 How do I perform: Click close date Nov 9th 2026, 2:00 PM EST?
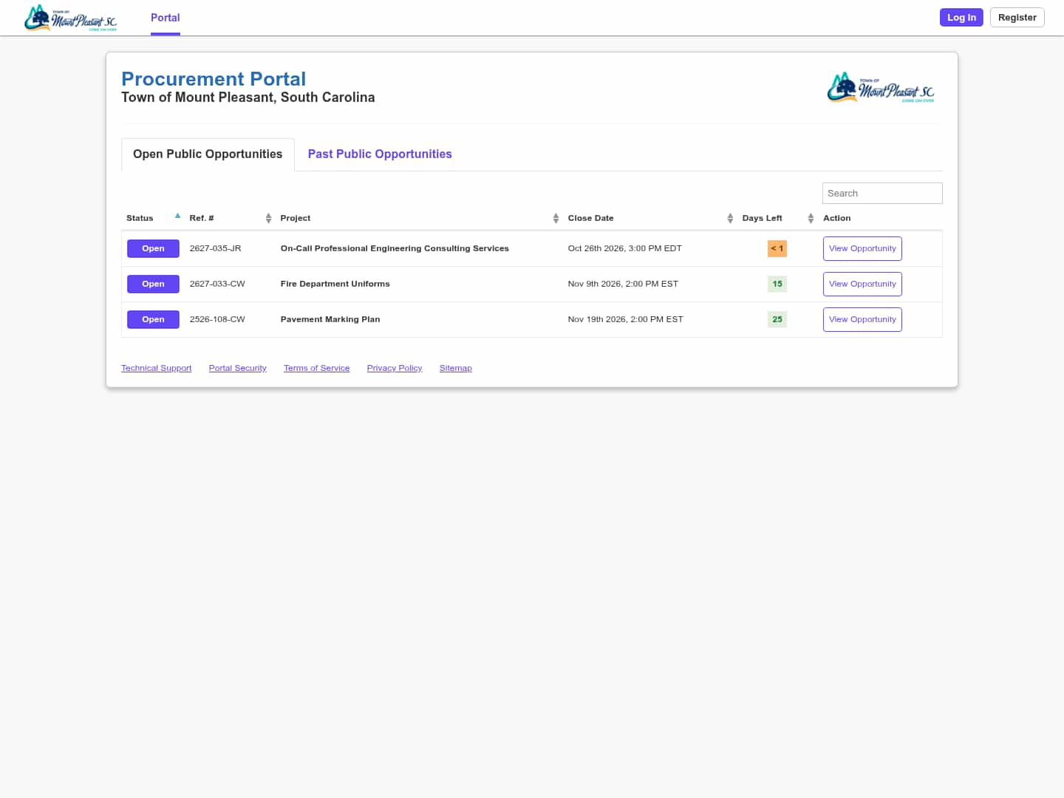(623, 284)
